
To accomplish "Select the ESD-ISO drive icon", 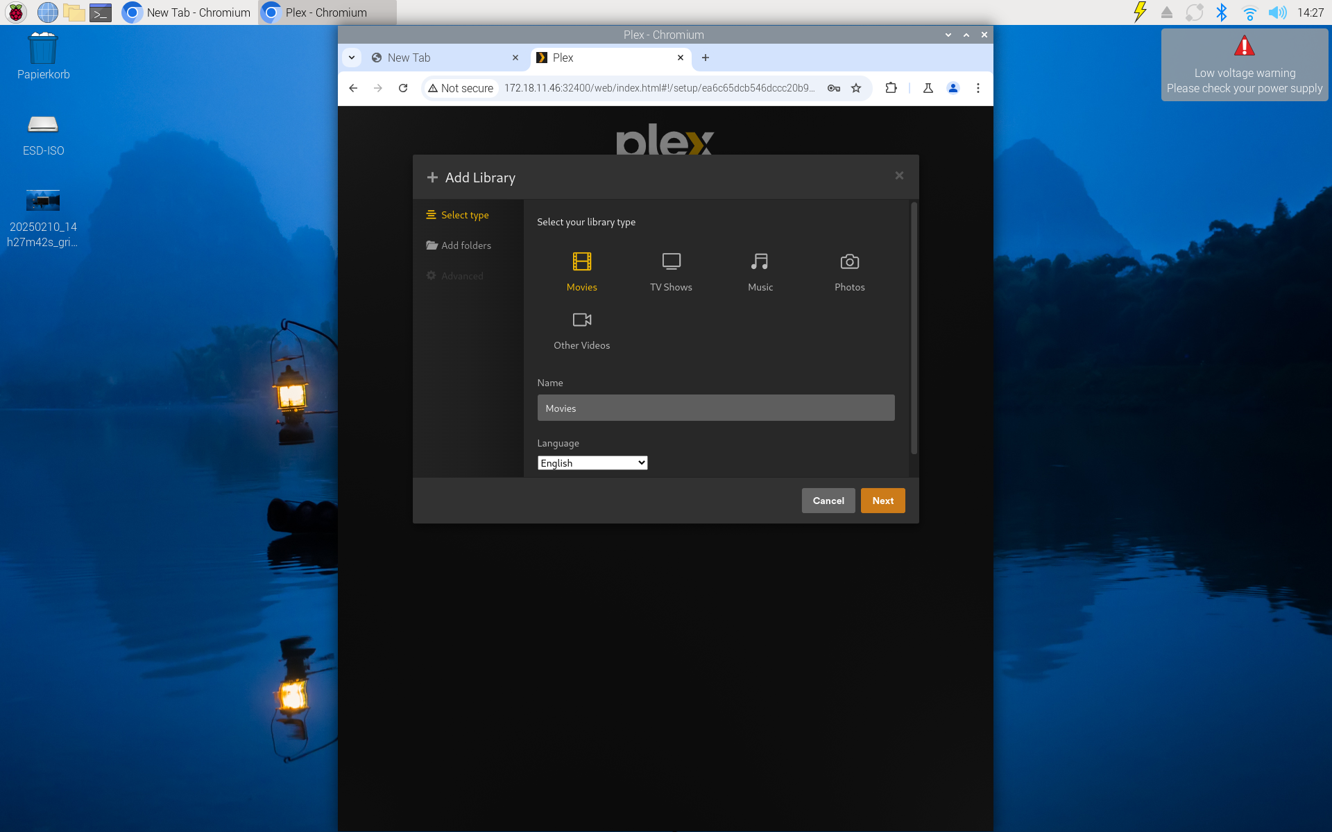I will tap(43, 135).
